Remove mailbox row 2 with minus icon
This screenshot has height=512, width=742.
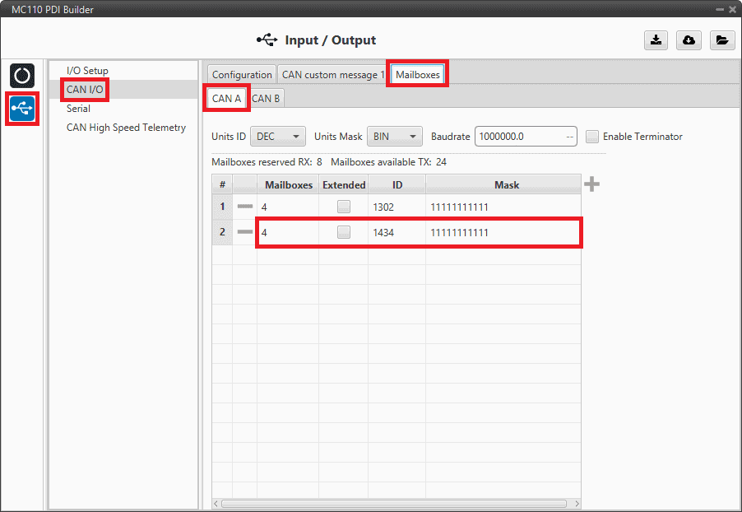244,232
